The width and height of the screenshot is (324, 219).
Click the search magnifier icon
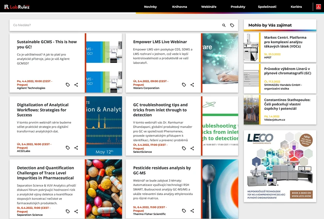click(x=223, y=25)
